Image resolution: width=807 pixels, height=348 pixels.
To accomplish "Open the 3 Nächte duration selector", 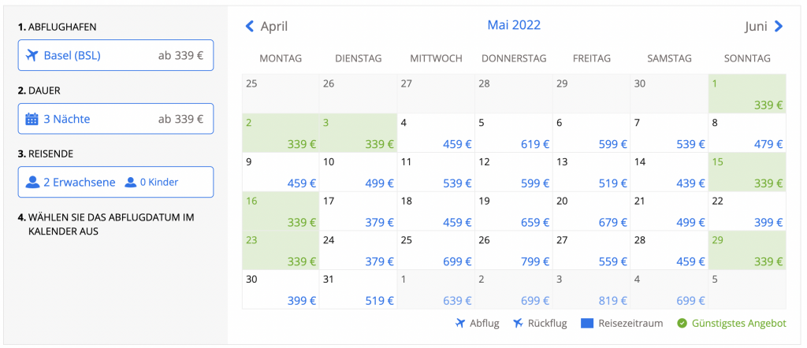I will tap(116, 119).
